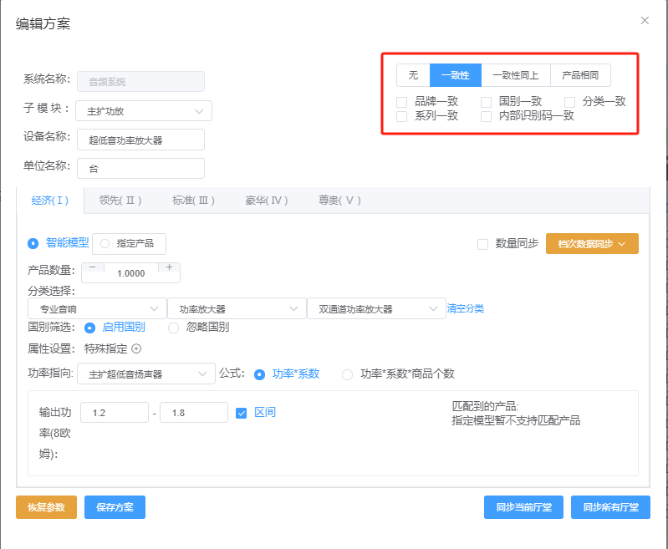Viewport: 668px width, 549px height.
Task: Choose the 忽略国别 radio button
Action: click(x=174, y=328)
